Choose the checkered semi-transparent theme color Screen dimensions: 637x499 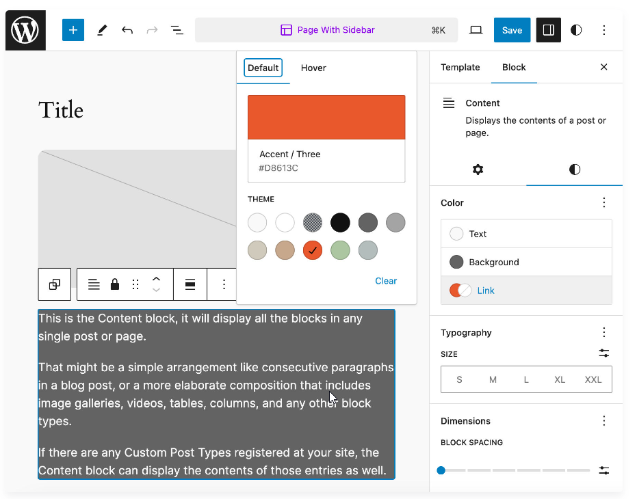click(x=313, y=223)
